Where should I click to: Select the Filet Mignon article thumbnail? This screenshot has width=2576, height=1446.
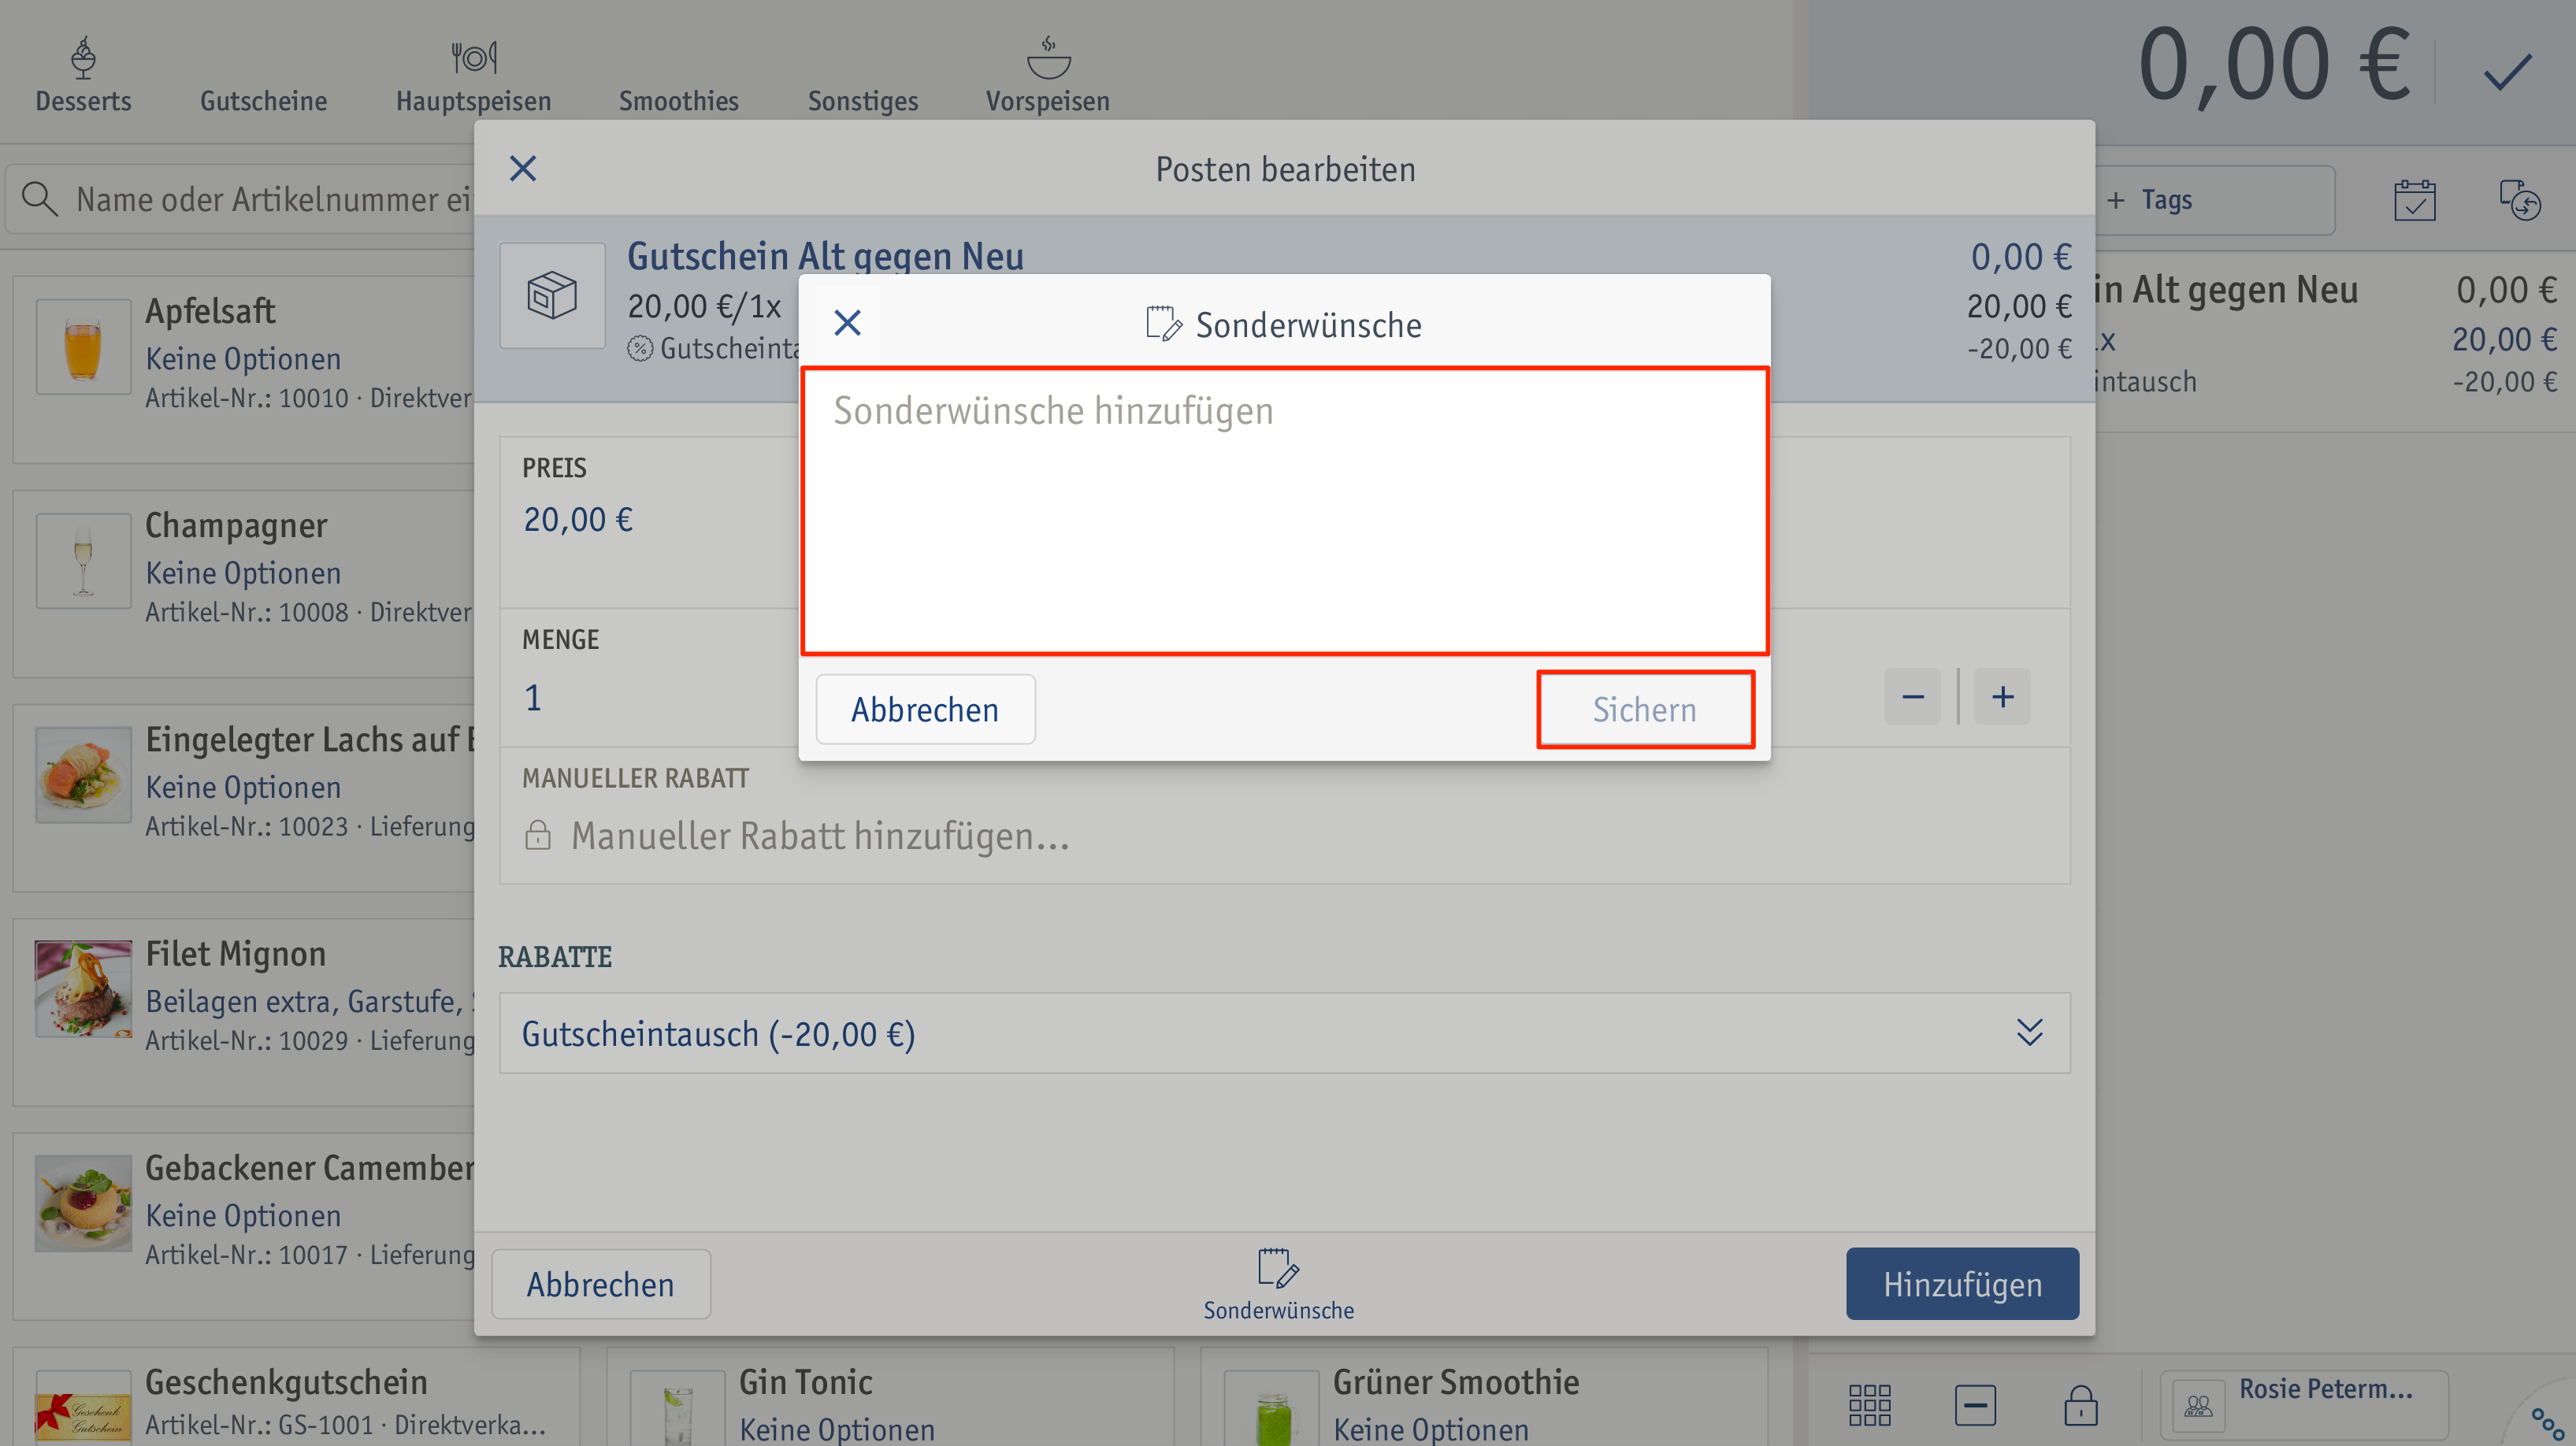coord(83,989)
